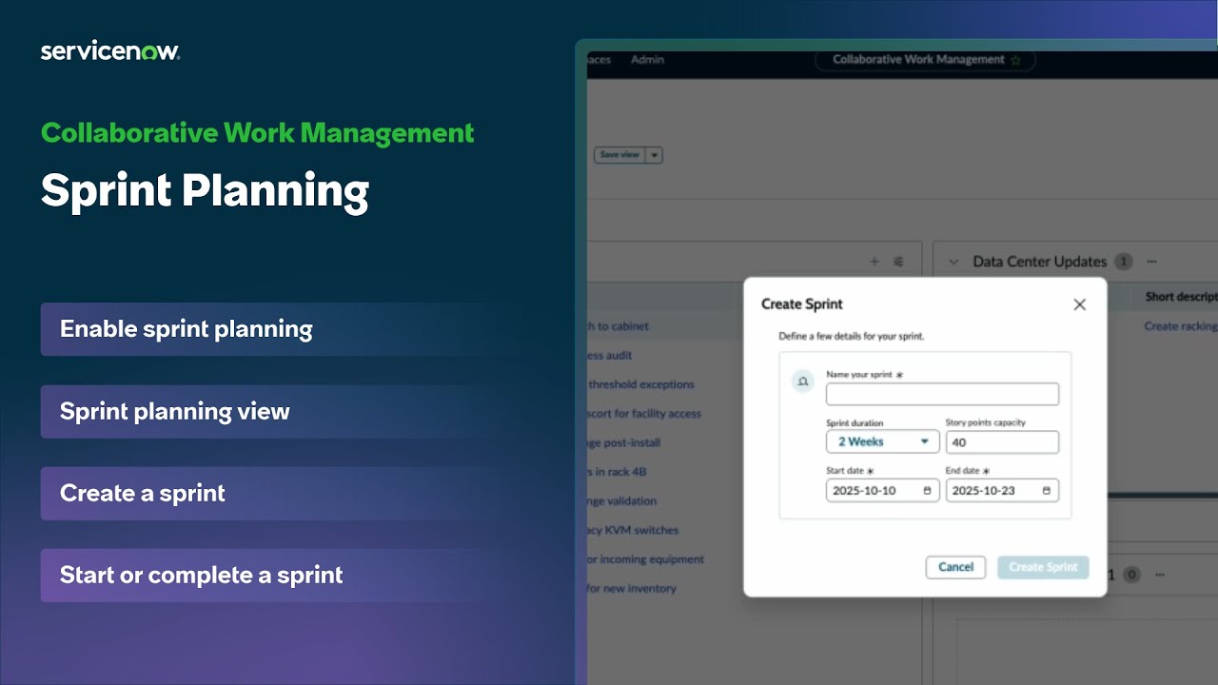Click the 'Short descript' column header
Viewport: 1218px width, 685px height.
tap(1181, 297)
